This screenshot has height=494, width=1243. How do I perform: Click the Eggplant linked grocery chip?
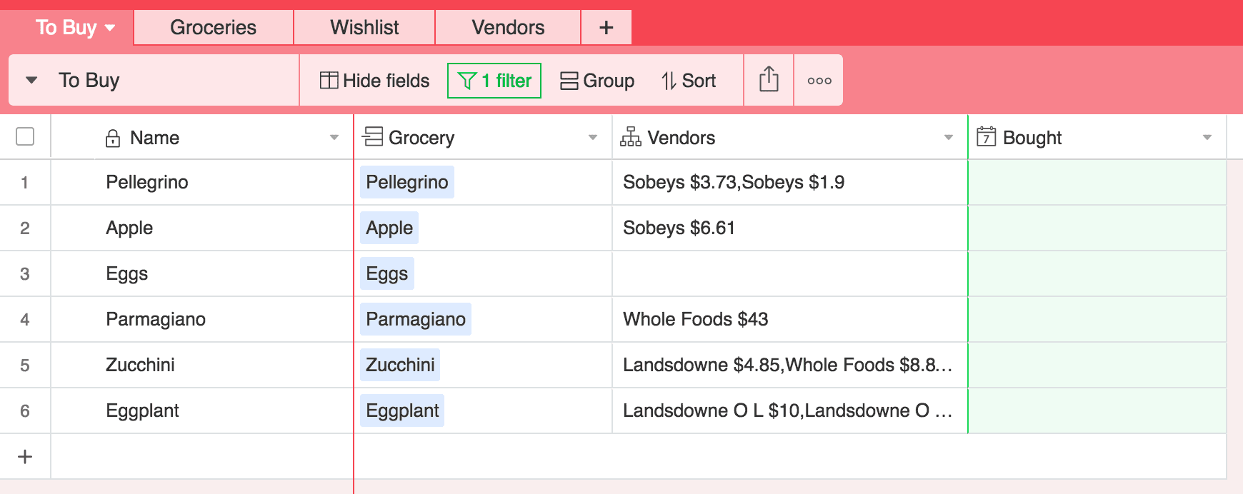pyautogui.click(x=402, y=410)
